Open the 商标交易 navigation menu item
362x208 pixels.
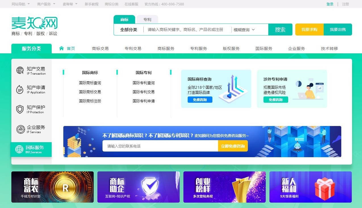click(100, 49)
